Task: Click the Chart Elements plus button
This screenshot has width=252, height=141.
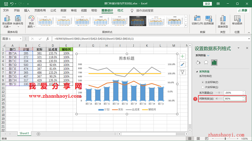Action: pos(182,56)
